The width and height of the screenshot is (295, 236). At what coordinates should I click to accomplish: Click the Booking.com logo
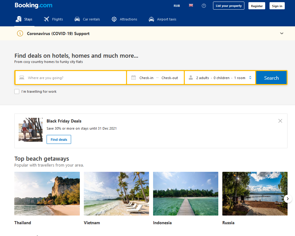click(34, 5)
